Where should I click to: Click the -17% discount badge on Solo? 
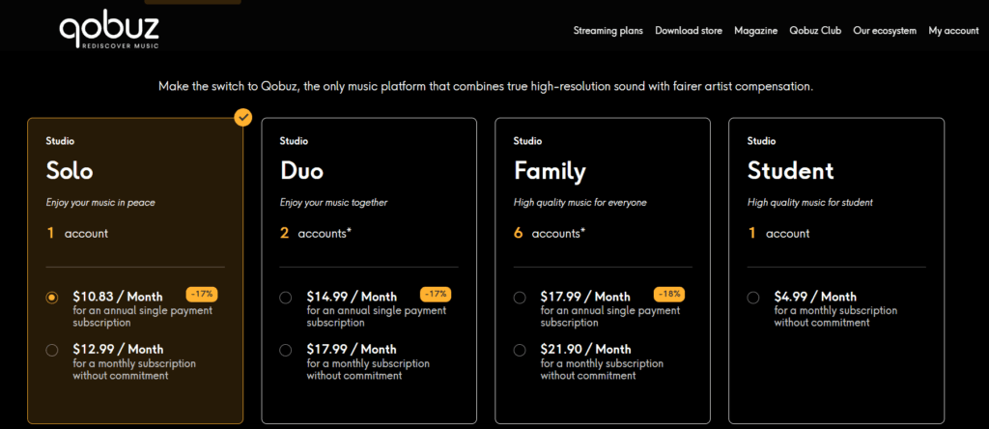[x=202, y=293]
